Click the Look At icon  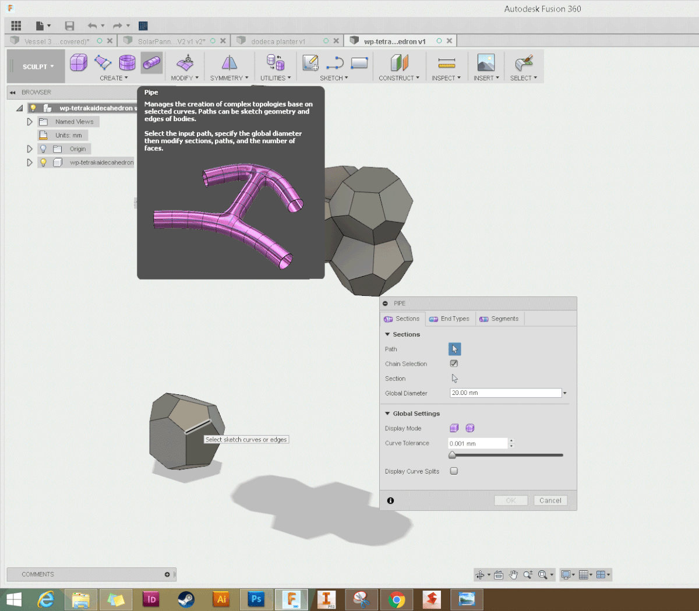[499, 575]
